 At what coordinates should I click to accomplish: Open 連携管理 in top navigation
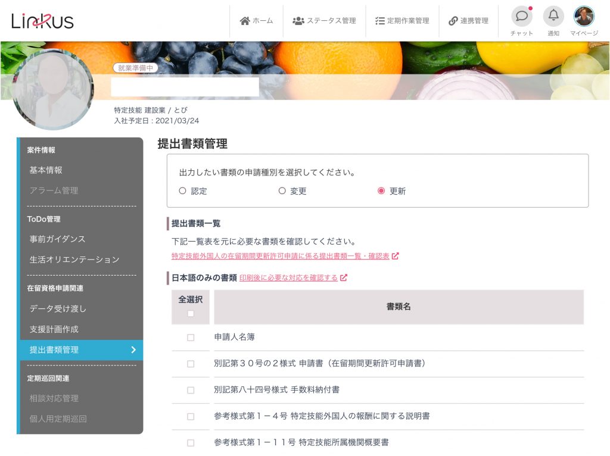point(468,21)
